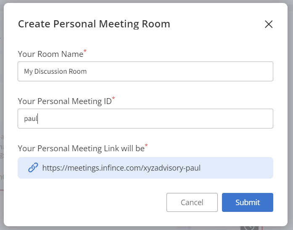Click the partially hidden icon below dialog
Image resolution: width=293 pixels, height=230 pixels.
(249, 227)
